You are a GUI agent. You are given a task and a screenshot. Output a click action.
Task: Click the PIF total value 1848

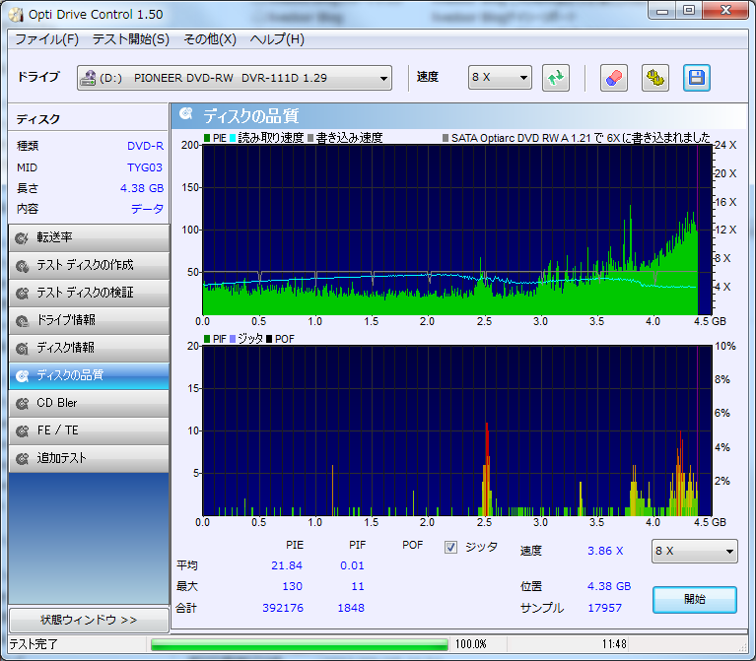[x=351, y=608]
